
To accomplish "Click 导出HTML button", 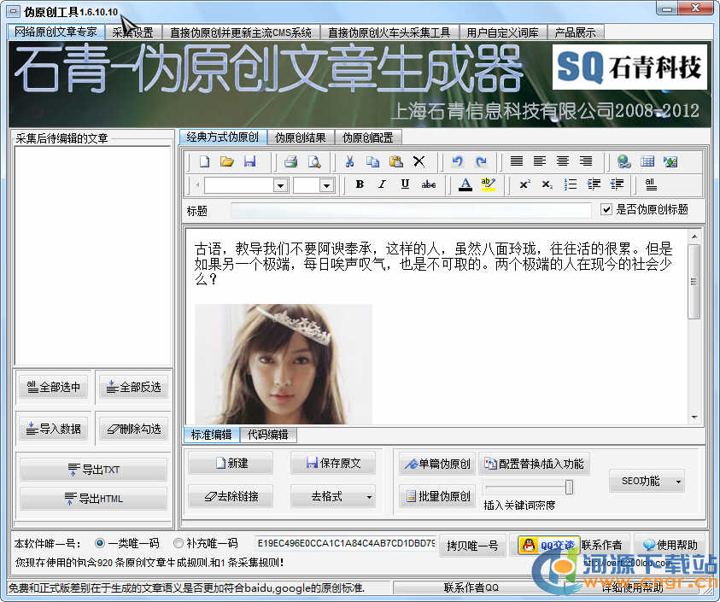I will pos(93,499).
